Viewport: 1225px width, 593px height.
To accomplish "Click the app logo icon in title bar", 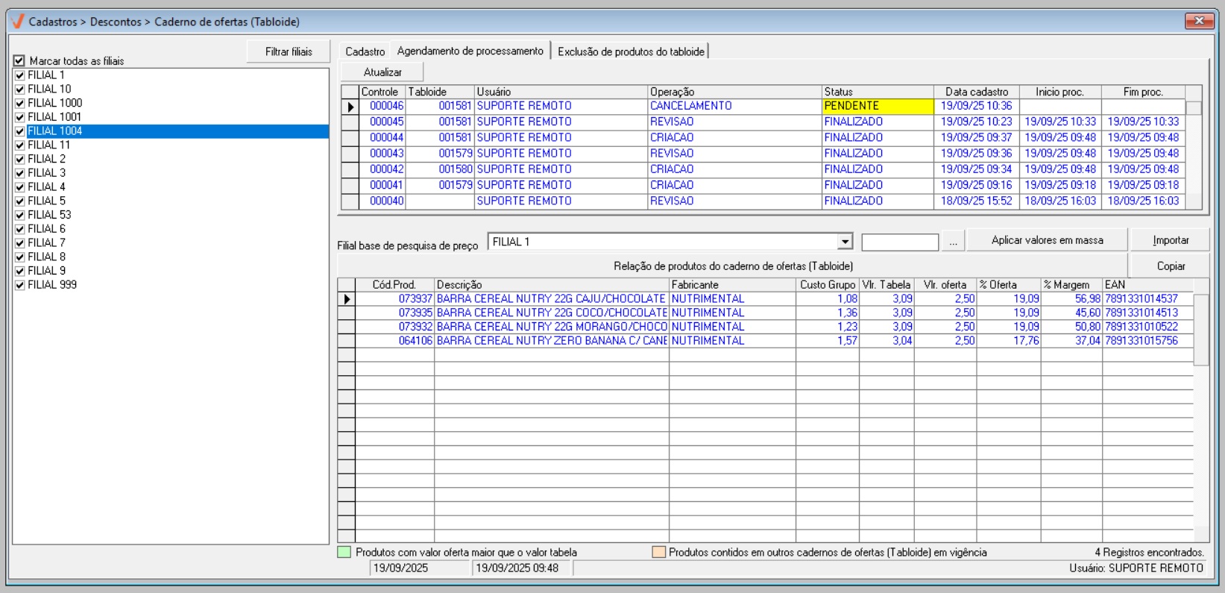I will click(x=17, y=22).
